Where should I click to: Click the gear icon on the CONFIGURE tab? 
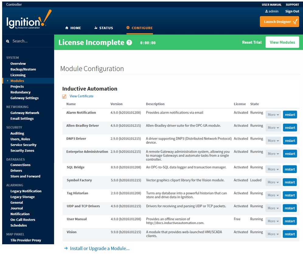[x=129, y=28]
